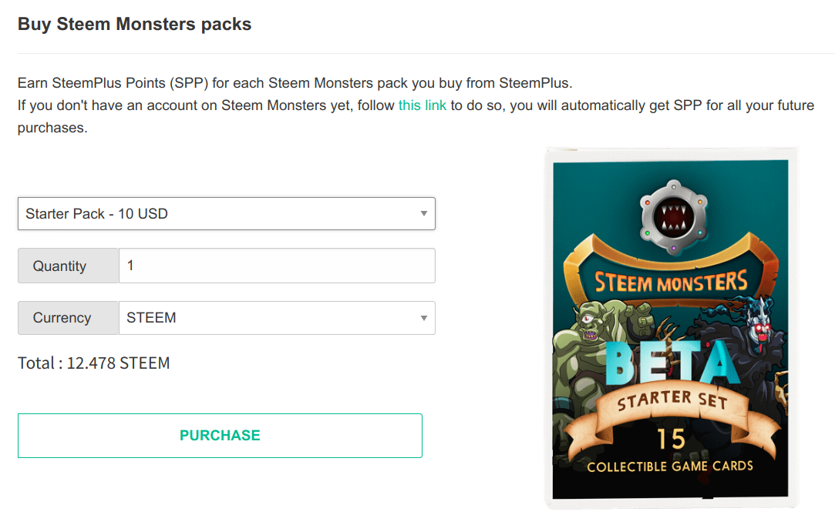
Task: Click the Quantity label box
Action: click(68, 266)
